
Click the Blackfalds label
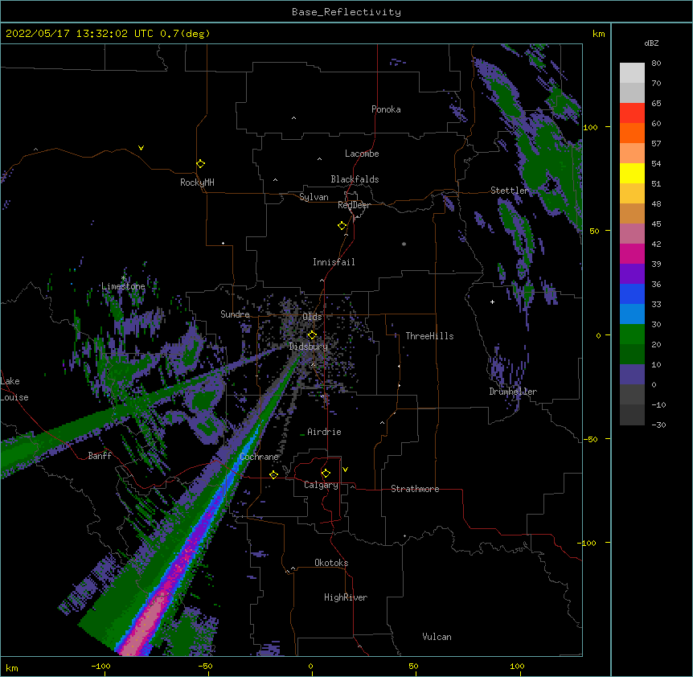click(x=355, y=179)
